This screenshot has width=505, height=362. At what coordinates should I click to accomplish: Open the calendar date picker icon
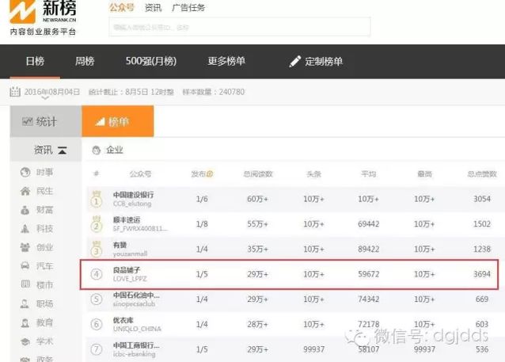pos(15,92)
